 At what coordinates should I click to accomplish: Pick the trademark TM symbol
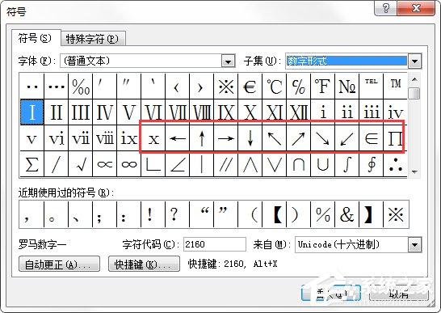point(395,86)
